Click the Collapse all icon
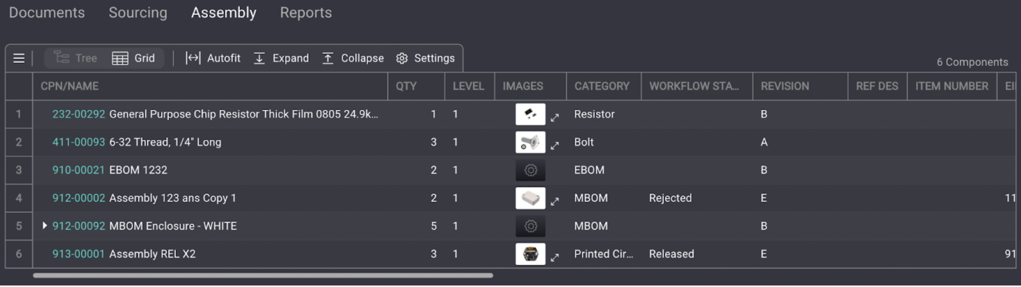This screenshot has width=1021, height=287. [328, 59]
